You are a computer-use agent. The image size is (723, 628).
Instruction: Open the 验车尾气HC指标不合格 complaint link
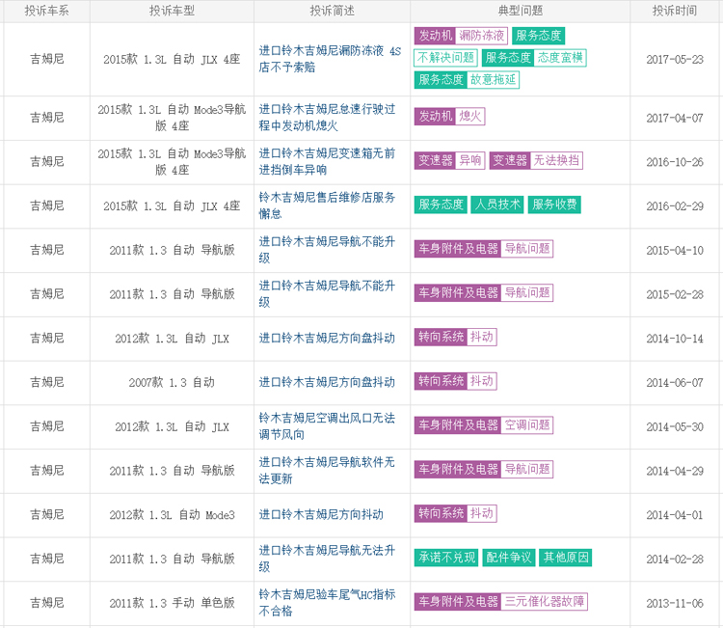(327, 602)
